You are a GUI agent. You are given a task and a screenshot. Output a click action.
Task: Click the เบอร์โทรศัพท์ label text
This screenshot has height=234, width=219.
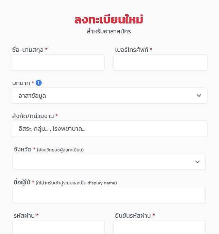pos(132,50)
